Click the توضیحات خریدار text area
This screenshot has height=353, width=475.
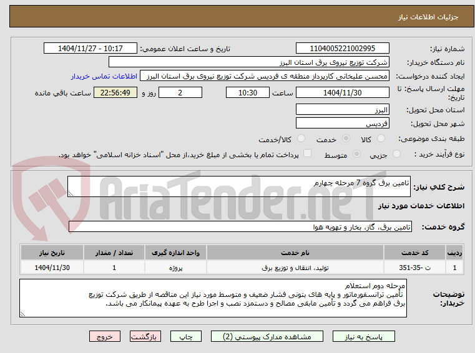213,298
